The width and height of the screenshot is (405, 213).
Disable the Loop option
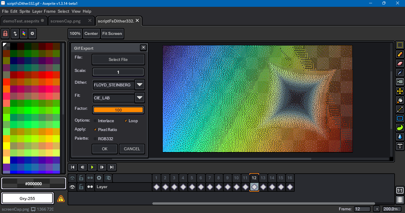(126, 121)
